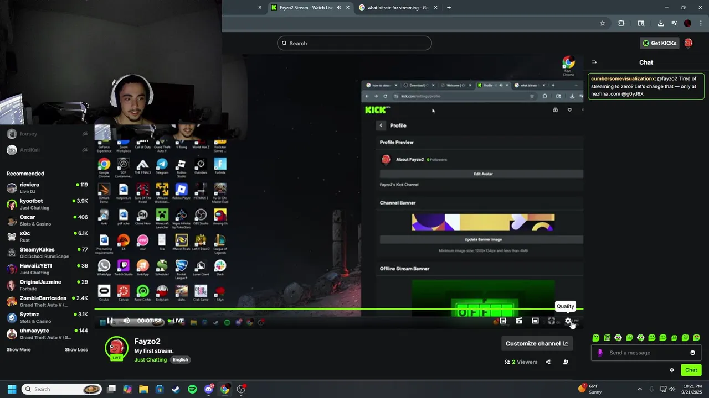Click the purple microphone icon in chat
The image size is (709, 398).
click(600, 353)
